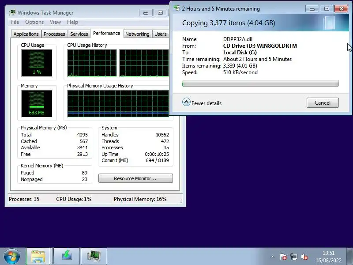Screen dimensions: 353x265
Task: Click the CD Drive (D:) WIN8GOLDRTM source
Action: point(260,46)
